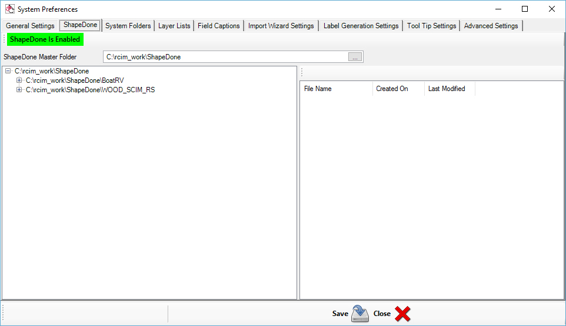Close the window with title bar X

551,9
